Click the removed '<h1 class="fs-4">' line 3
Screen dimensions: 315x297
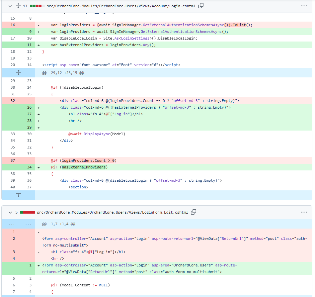[x=88, y=252]
